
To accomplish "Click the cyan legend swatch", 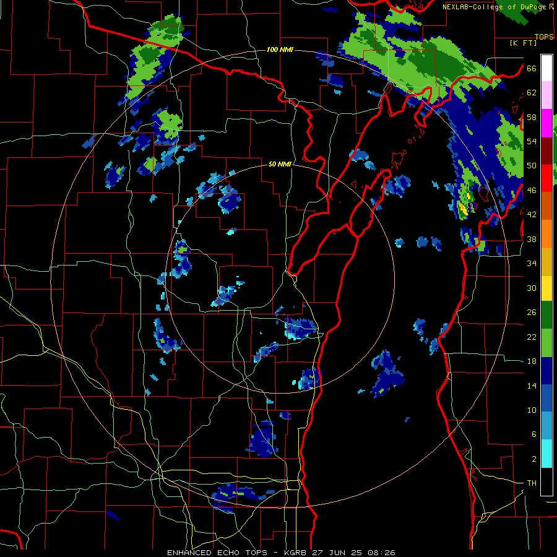I will pyautogui.click(x=546, y=454).
